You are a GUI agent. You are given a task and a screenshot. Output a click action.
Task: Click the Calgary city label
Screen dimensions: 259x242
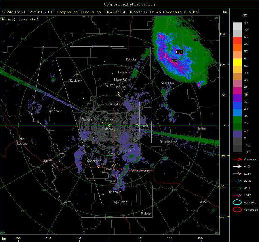[x=112, y=169]
